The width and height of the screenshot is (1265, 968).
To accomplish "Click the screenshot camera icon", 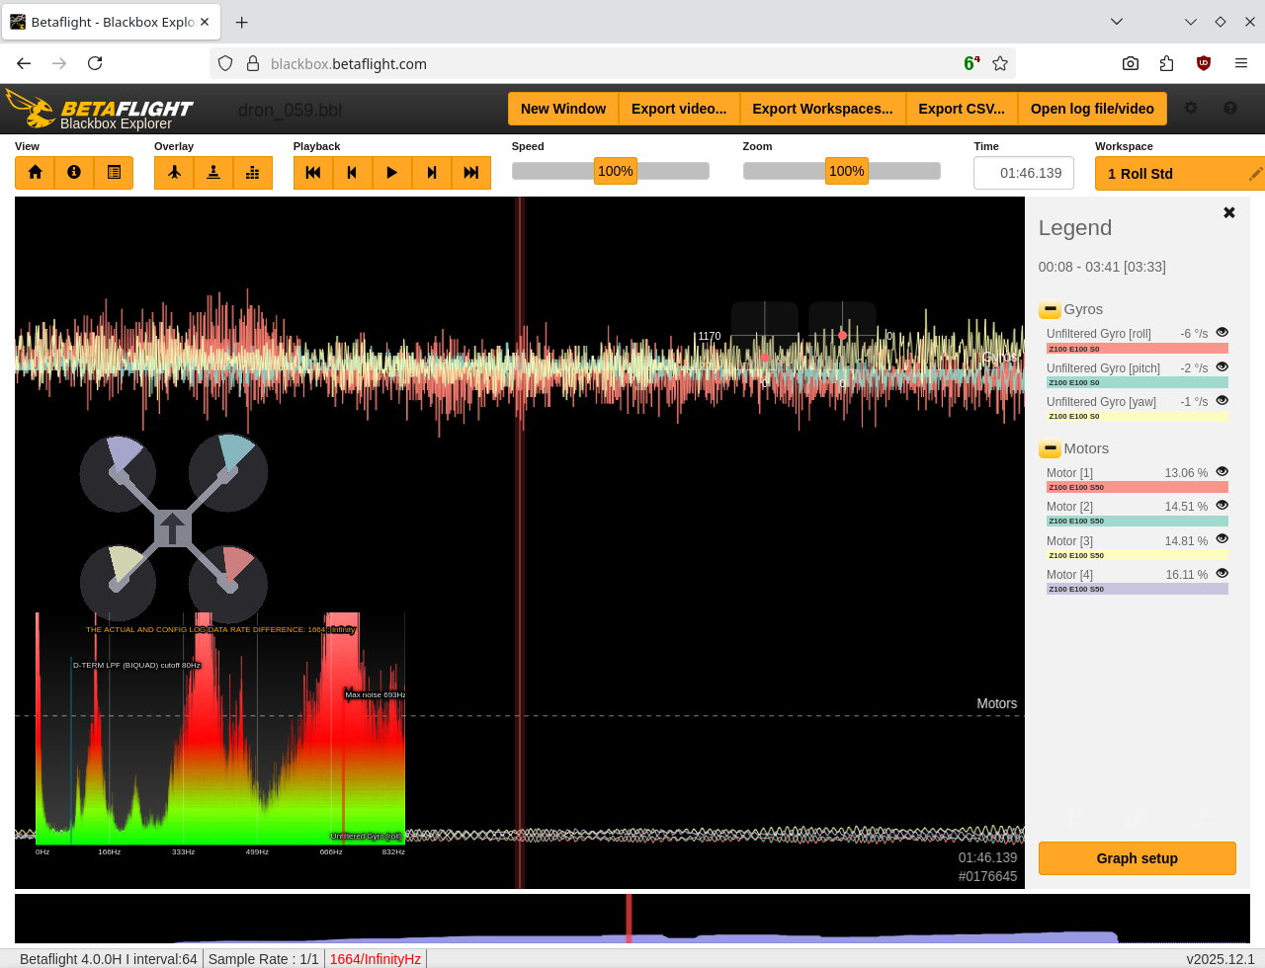I will pyautogui.click(x=1131, y=63).
